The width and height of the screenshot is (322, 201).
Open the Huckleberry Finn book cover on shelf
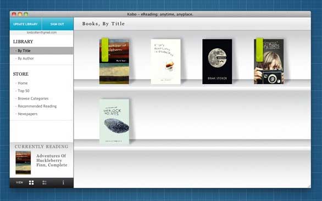pyautogui.click(x=114, y=62)
